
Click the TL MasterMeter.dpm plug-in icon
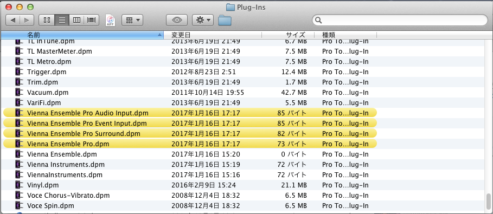[20, 51]
